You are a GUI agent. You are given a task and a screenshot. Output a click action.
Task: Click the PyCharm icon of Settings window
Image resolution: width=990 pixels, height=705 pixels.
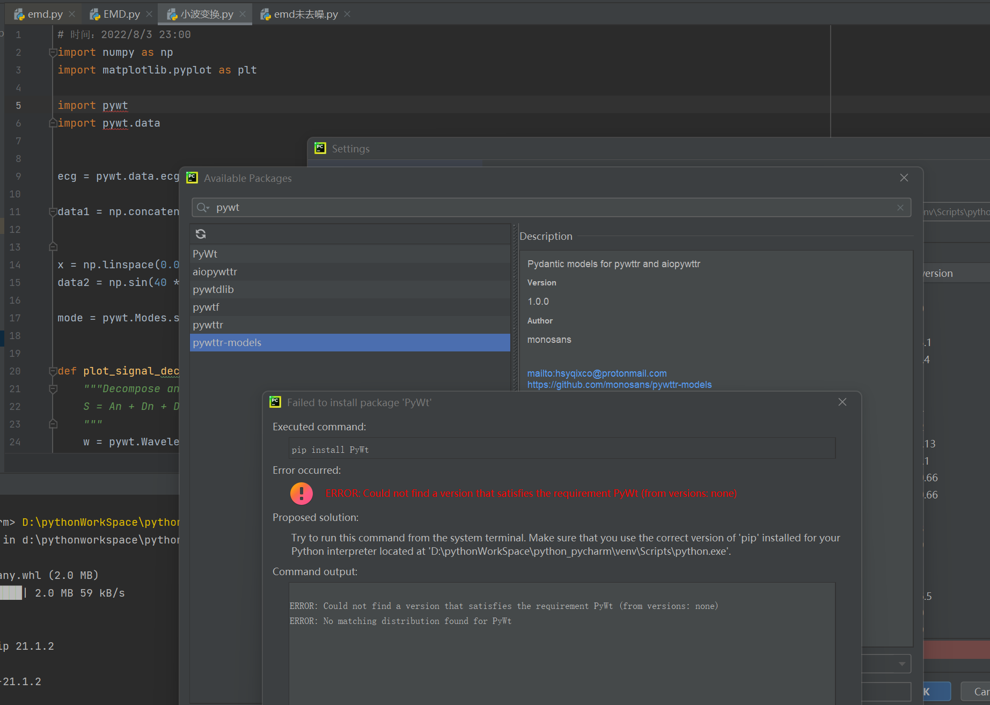[x=320, y=149]
